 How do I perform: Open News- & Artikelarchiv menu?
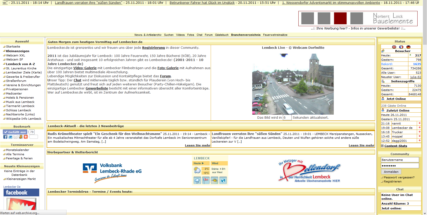148,35
